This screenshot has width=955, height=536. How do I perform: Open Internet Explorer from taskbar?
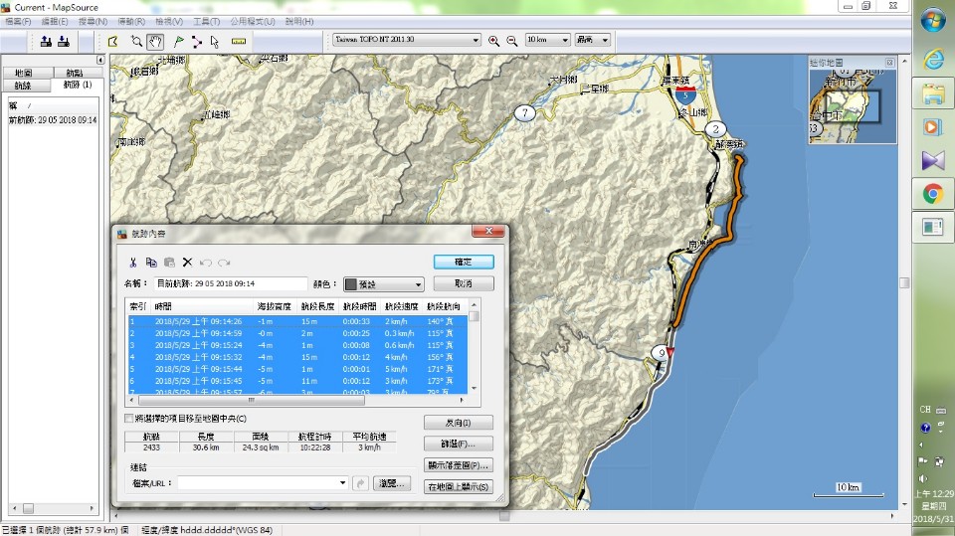(933, 59)
